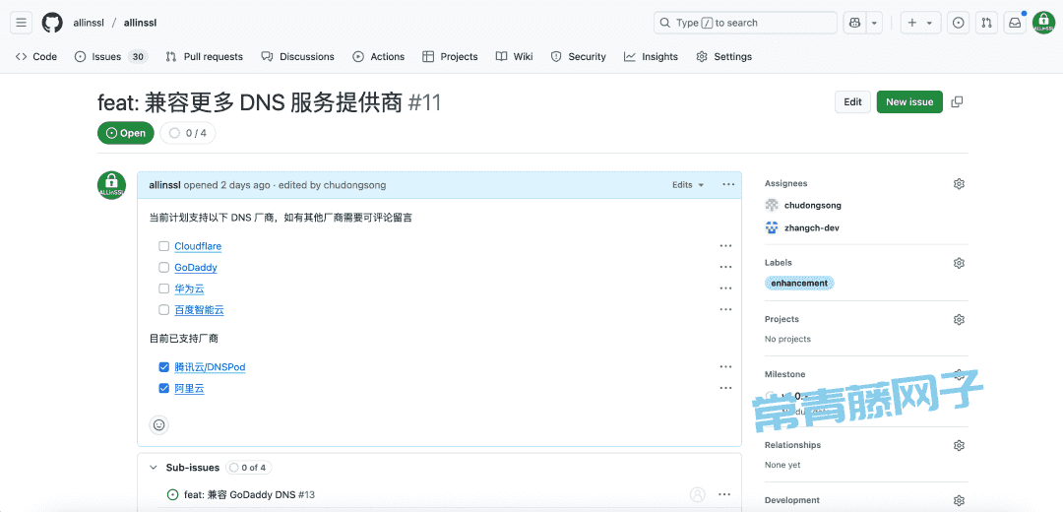
Task: Open the 腾讯云/DNSPod row ellipsis menu
Action: coord(725,367)
